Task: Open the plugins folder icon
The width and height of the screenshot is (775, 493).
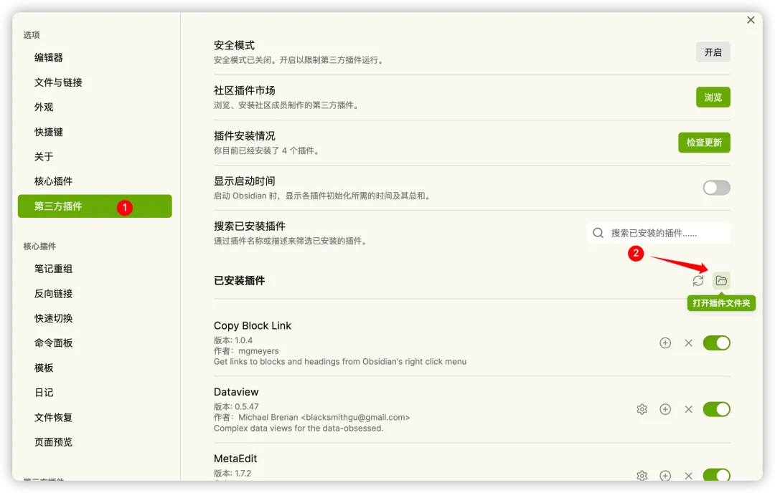Action: coord(721,281)
